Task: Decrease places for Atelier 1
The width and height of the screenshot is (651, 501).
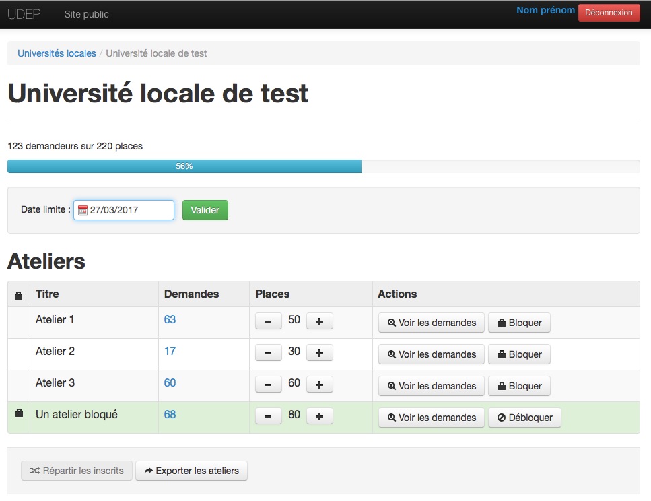Action: 268,321
